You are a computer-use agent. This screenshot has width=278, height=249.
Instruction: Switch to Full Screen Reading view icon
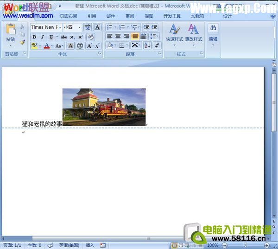click(x=181, y=245)
